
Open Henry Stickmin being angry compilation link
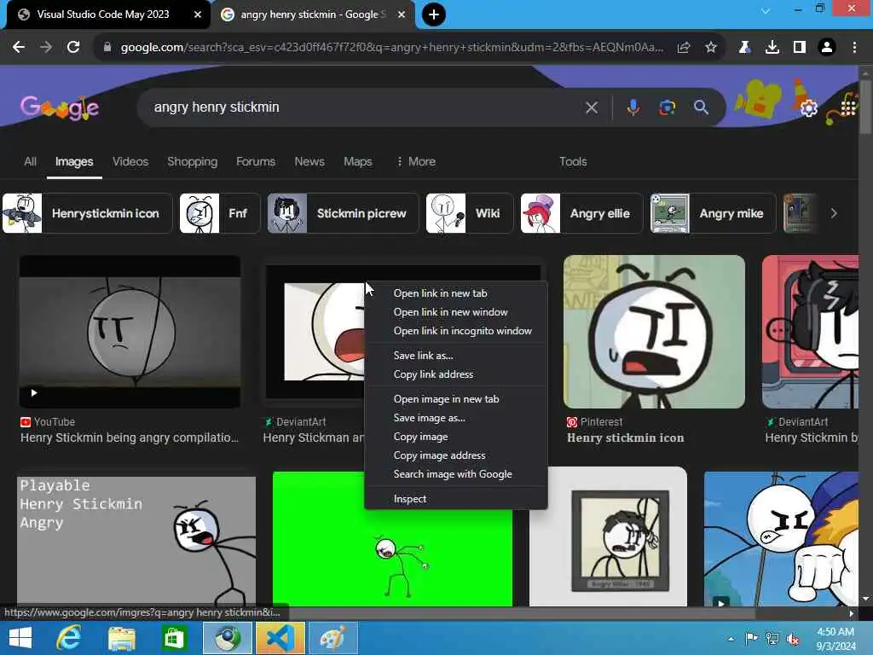click(130, 438)
